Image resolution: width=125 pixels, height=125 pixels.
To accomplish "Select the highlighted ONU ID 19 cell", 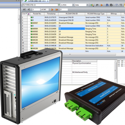I will tap(72, 29).
